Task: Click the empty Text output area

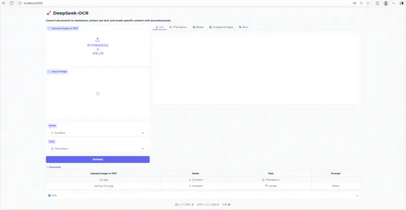Action: pyautogui.click(x=256, y=69)
